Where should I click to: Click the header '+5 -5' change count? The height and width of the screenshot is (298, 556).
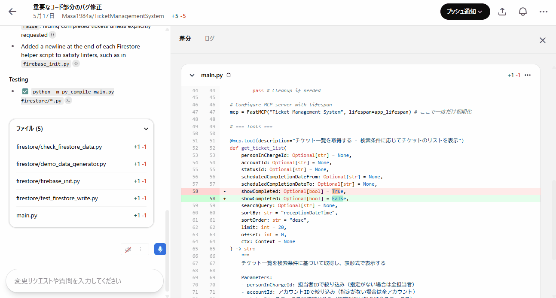pyautogui.click(x=178, y=16)
